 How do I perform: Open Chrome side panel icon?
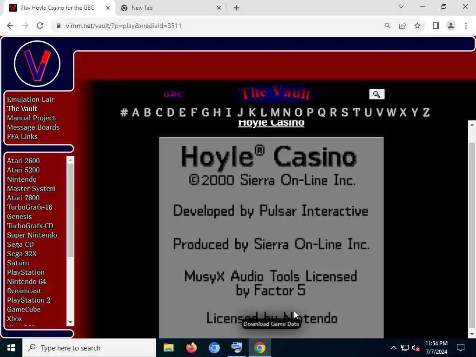[436, 26]
